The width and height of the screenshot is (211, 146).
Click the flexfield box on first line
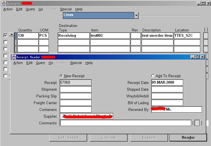206,36
